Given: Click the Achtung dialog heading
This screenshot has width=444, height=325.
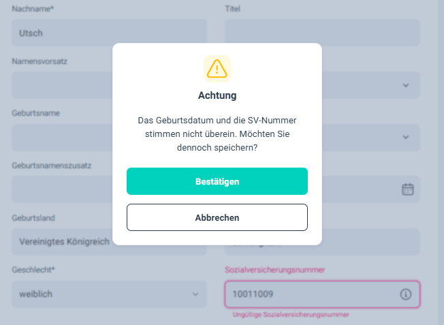Looking at the screenshot, I should pyautogui.click(x=217, y=95).
